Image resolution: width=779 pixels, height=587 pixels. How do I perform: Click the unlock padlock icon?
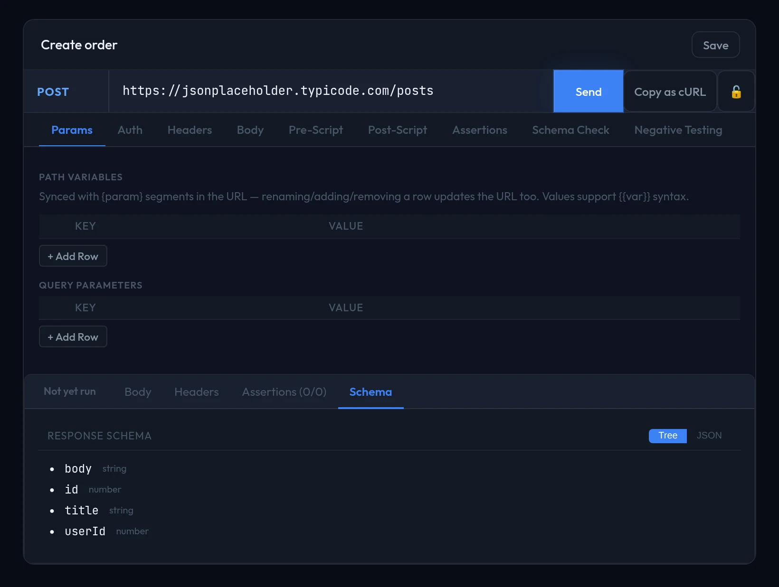tap(736, 92)
